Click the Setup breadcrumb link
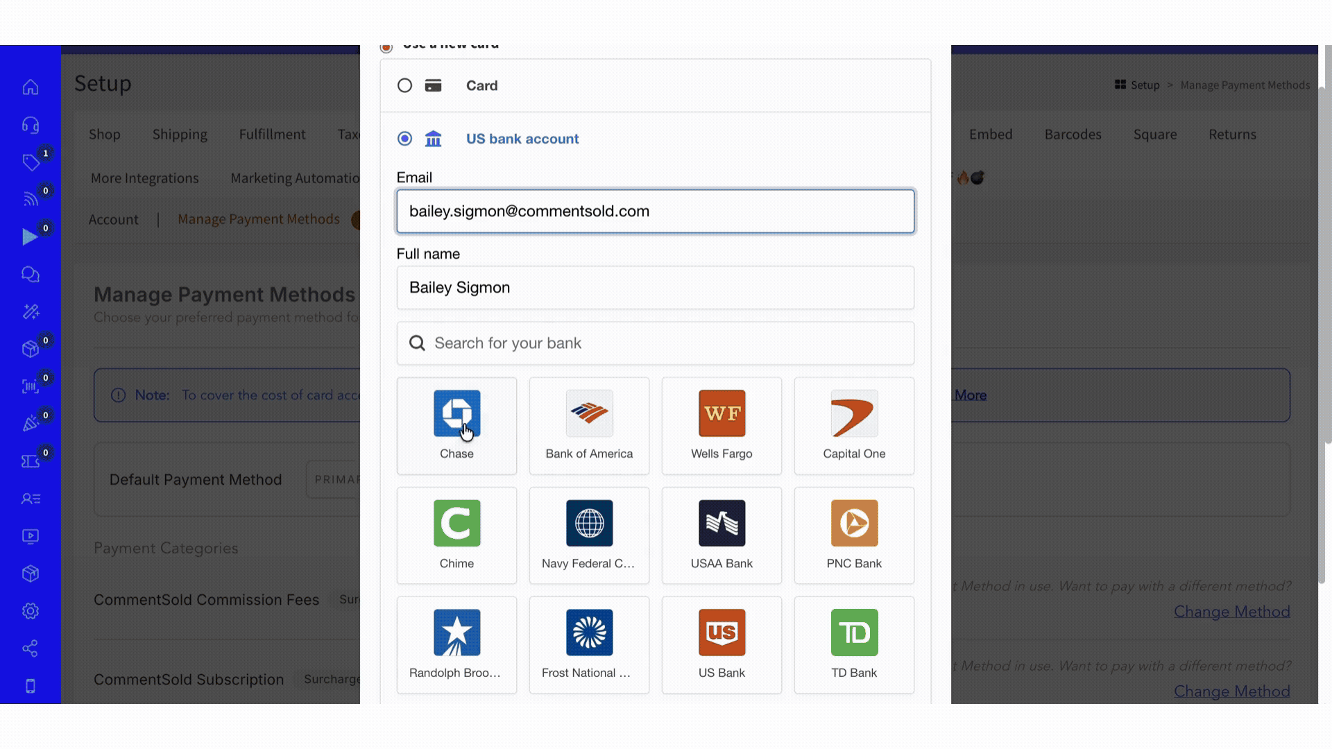Image resolution: width=1332 pixels, height=749 pixels. coord(1145,85)
